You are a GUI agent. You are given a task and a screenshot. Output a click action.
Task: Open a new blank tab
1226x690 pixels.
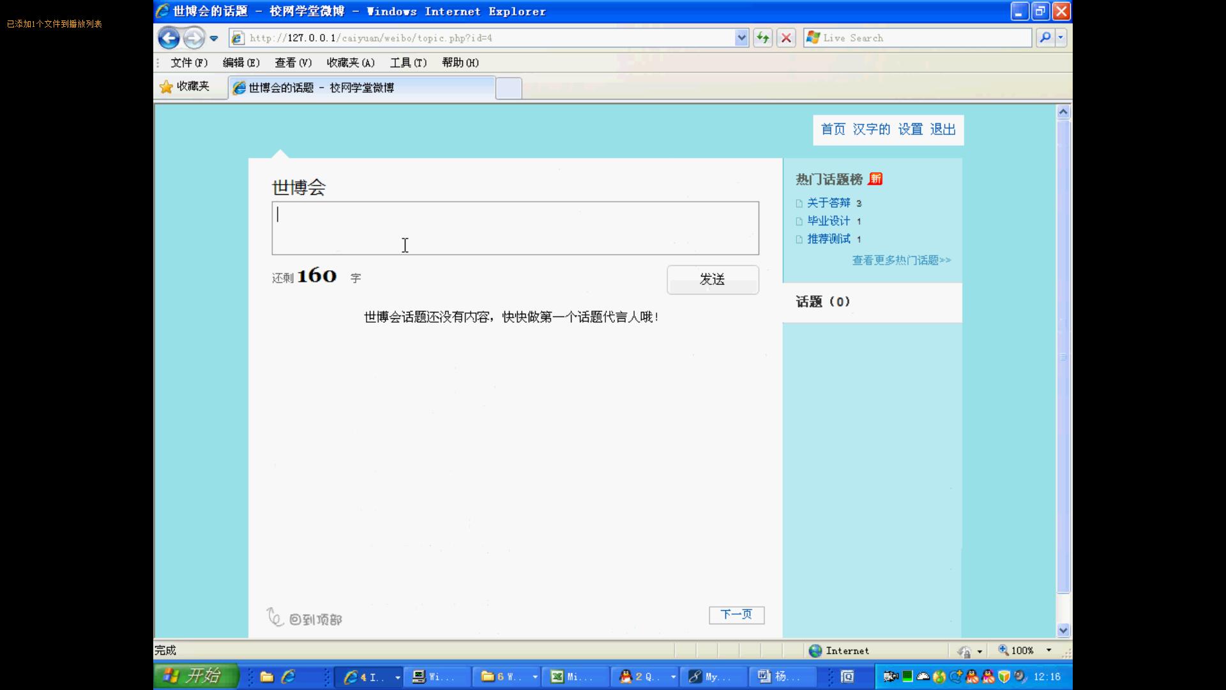[509, 88]
